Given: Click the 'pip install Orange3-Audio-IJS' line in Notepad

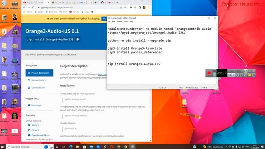Looking at the screenshot, I should tap(134, 64).
